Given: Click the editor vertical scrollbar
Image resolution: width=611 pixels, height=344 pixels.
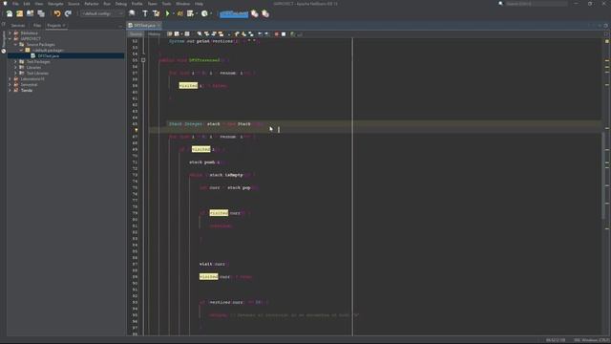Looking at the screenshot, I should tap(603, 176).
